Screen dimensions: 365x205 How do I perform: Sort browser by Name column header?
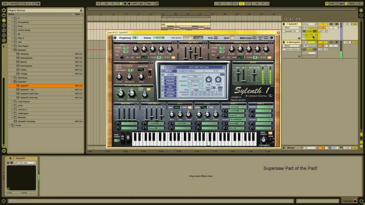pos(41,14)
